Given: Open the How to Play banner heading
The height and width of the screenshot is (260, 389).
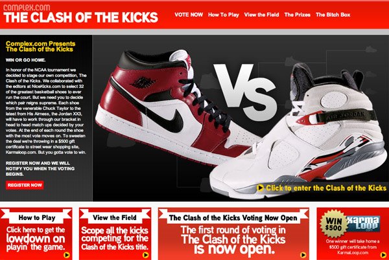Looking at the screenshot, I should 37,218.
